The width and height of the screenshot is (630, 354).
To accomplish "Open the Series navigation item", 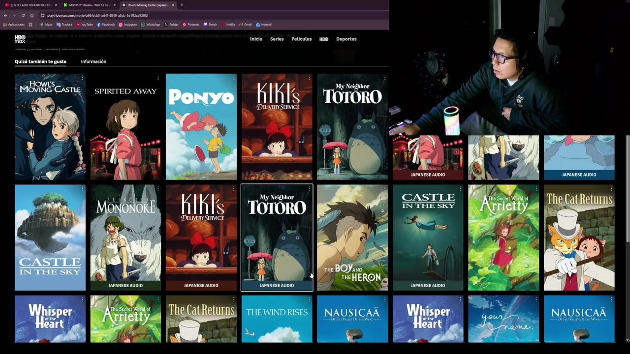I will point(277,39).
